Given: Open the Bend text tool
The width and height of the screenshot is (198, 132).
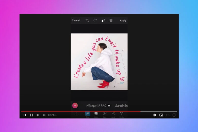Looking at the screenshot, I should [x=113, y=114].
